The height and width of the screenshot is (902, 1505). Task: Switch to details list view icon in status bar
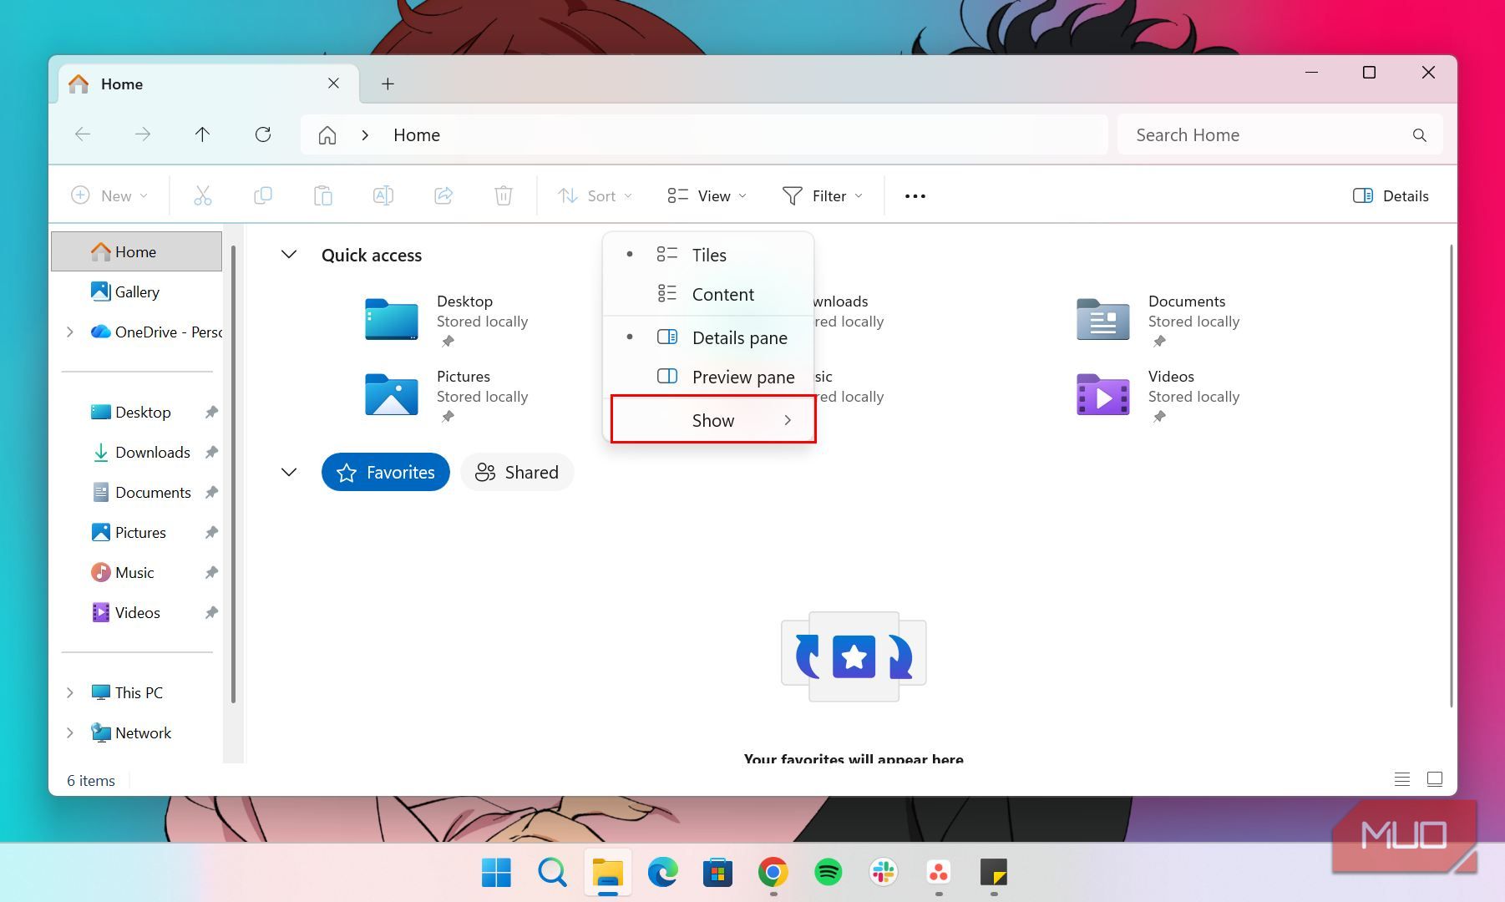pos(1402,779)
